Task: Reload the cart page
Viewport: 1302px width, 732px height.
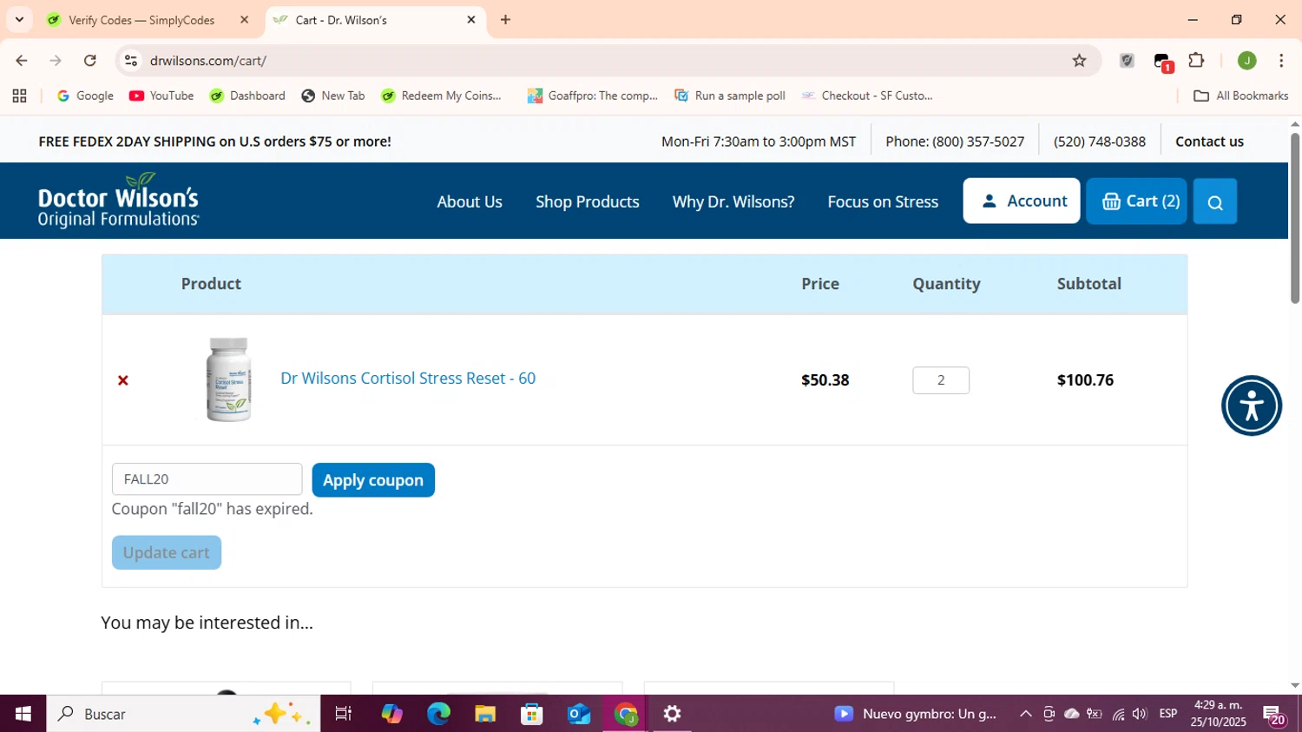Action: click(x=89, y=61)
